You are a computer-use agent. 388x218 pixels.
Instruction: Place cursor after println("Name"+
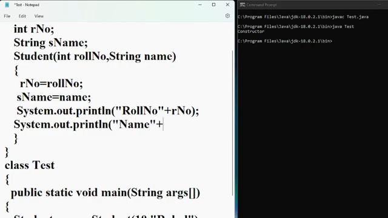point(163,124)
